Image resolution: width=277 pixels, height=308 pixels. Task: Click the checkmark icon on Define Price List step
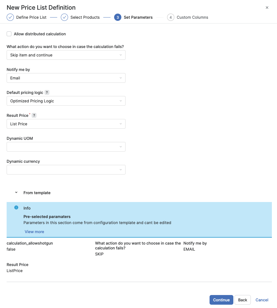tap(10, 17)
